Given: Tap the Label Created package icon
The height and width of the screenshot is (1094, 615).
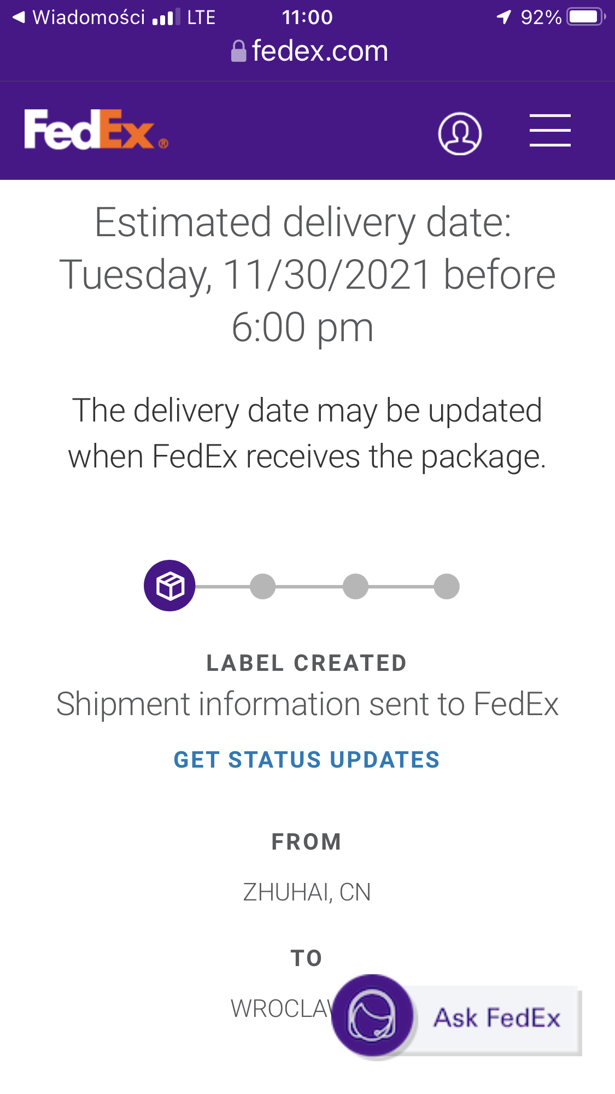Looking at the screenshot, I should click(169, 586).
